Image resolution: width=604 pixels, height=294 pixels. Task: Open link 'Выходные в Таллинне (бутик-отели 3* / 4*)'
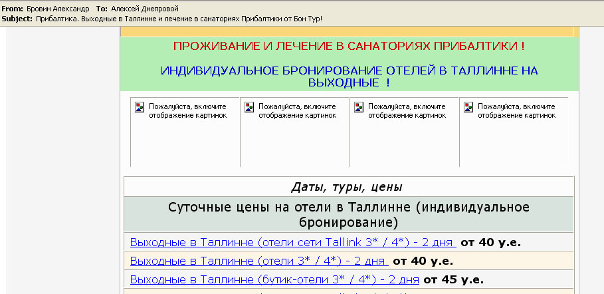coord(274,279)
